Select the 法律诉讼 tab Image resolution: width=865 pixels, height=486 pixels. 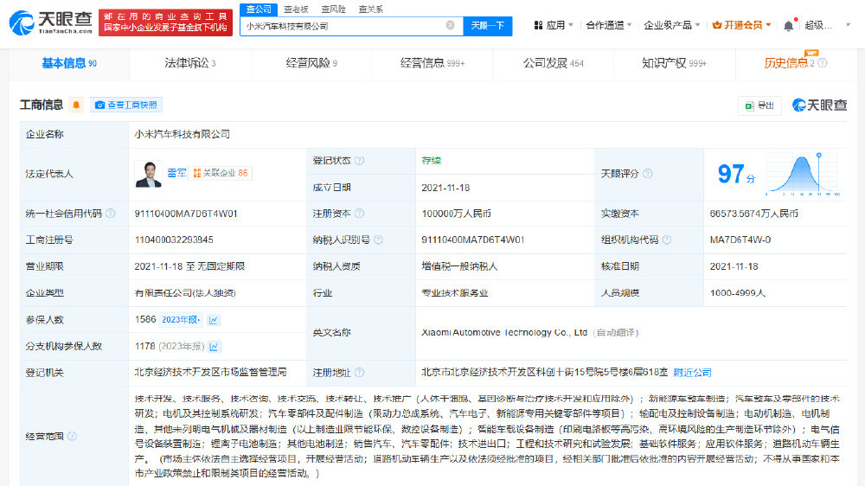click(189, 63)
